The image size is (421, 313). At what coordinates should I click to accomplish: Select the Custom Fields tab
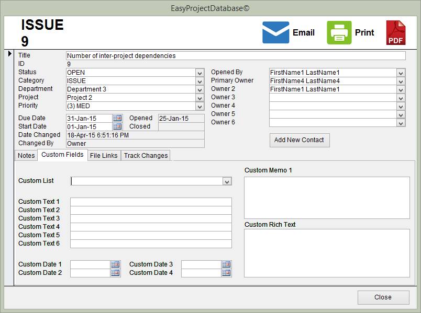tap(62, 155)
